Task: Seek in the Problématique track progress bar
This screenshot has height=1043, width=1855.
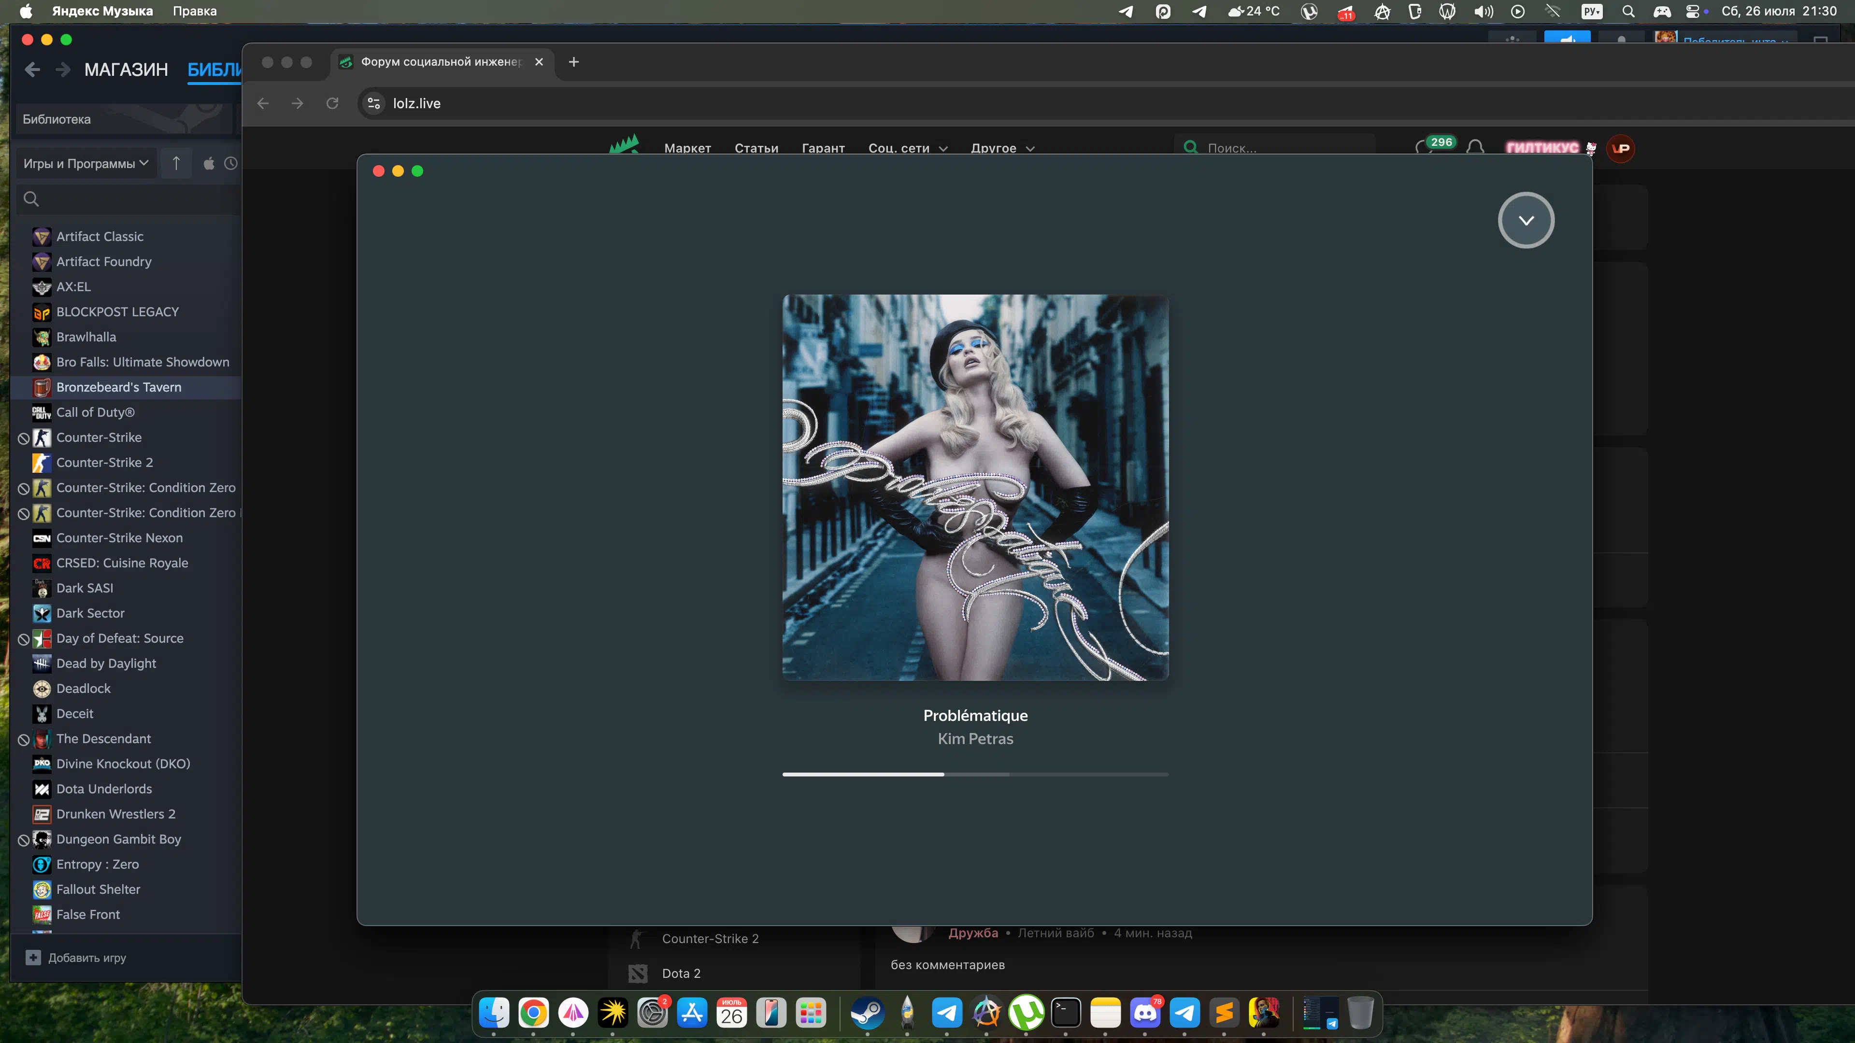Action: click(x=975, y=775)
